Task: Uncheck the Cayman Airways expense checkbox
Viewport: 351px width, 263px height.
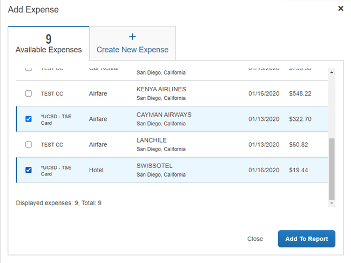Action: coord(29,119)
